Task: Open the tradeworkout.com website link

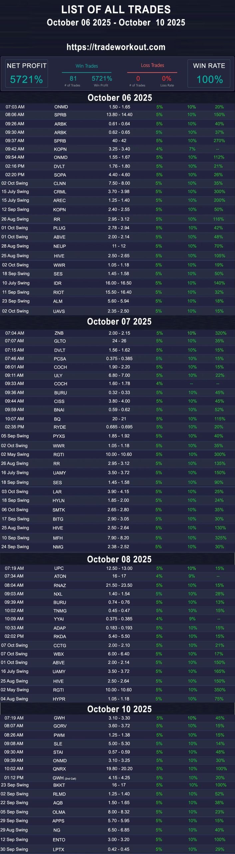Action: 116,47
